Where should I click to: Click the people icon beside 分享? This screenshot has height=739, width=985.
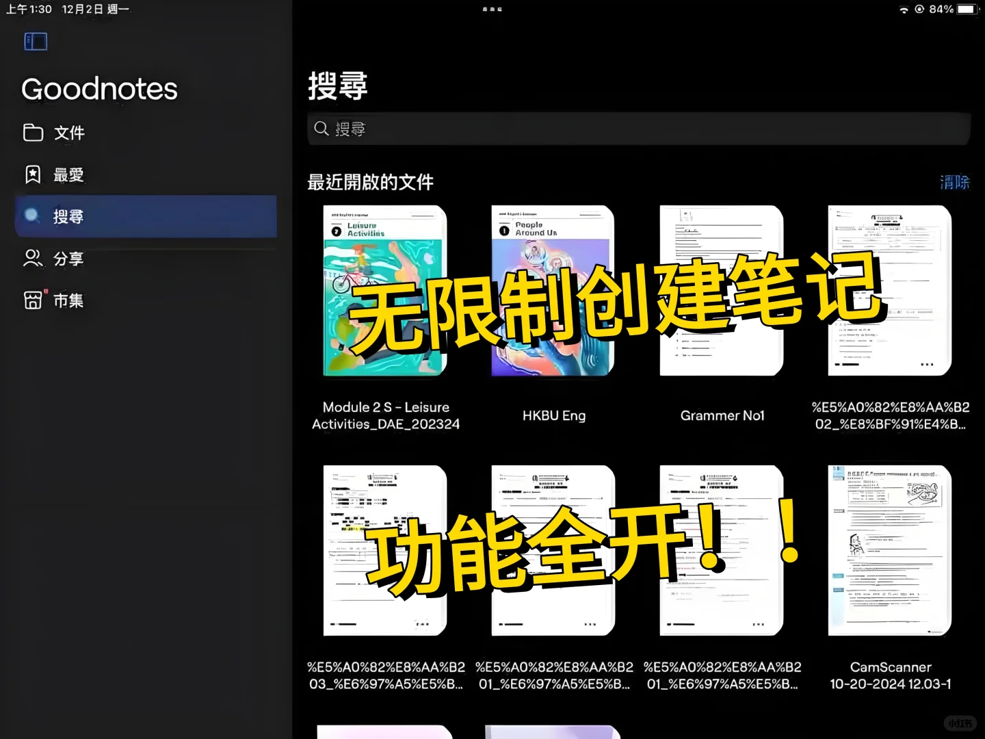pos(33,259)
